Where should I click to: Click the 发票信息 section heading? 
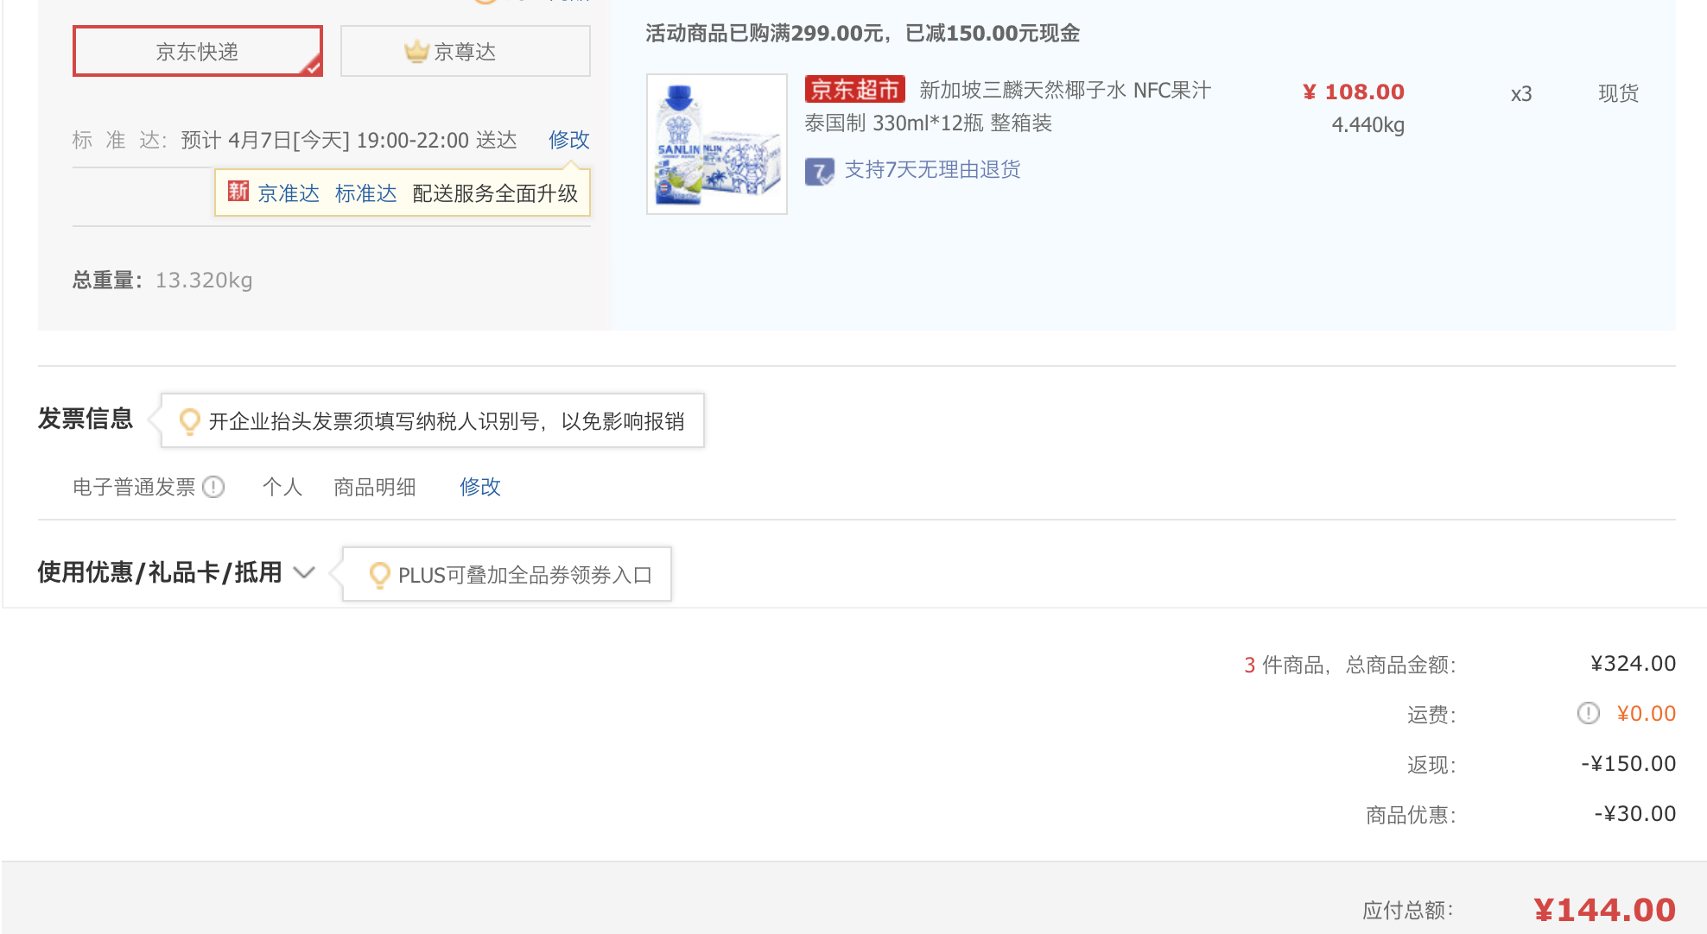(86, 419)
